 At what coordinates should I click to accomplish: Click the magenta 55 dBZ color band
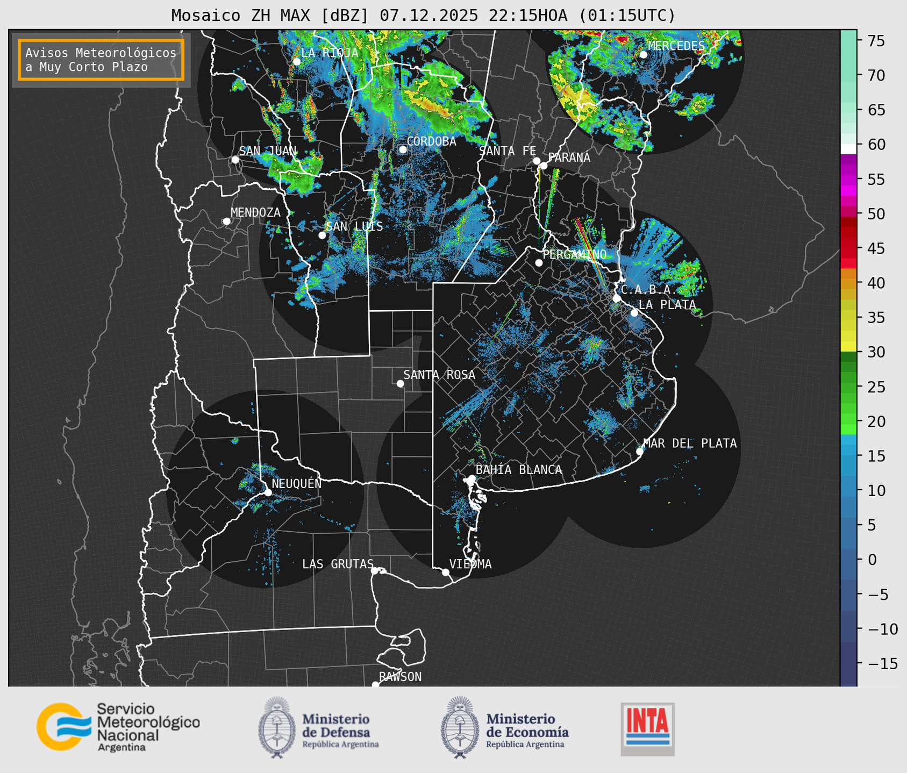(848, 180)
